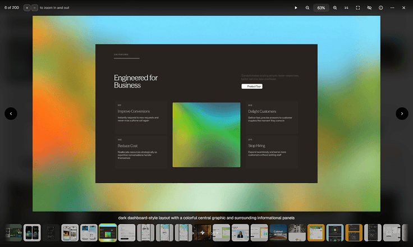Open the black-and-white photo thumbnail
The image size is (413, 247).
(297, 233)
